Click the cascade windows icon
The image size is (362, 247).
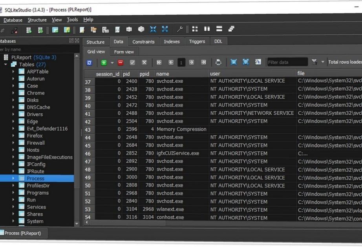231,29
